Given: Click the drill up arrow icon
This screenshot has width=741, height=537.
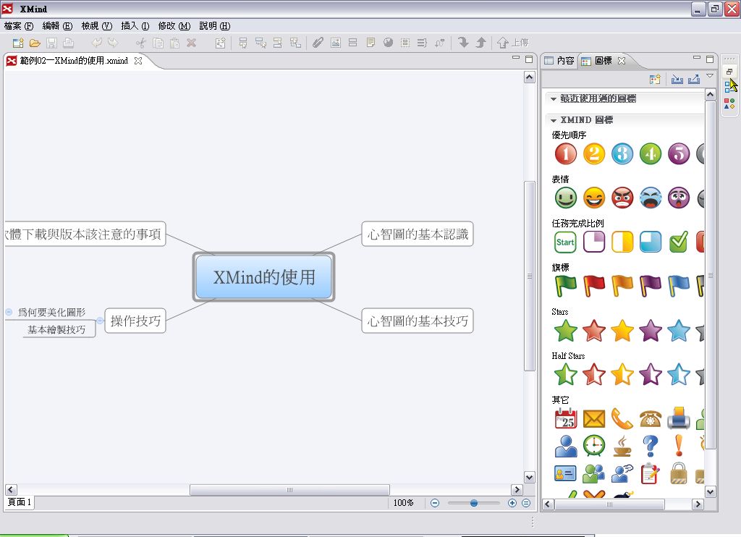Looking at the screenshot, I should tap(480, 43).
